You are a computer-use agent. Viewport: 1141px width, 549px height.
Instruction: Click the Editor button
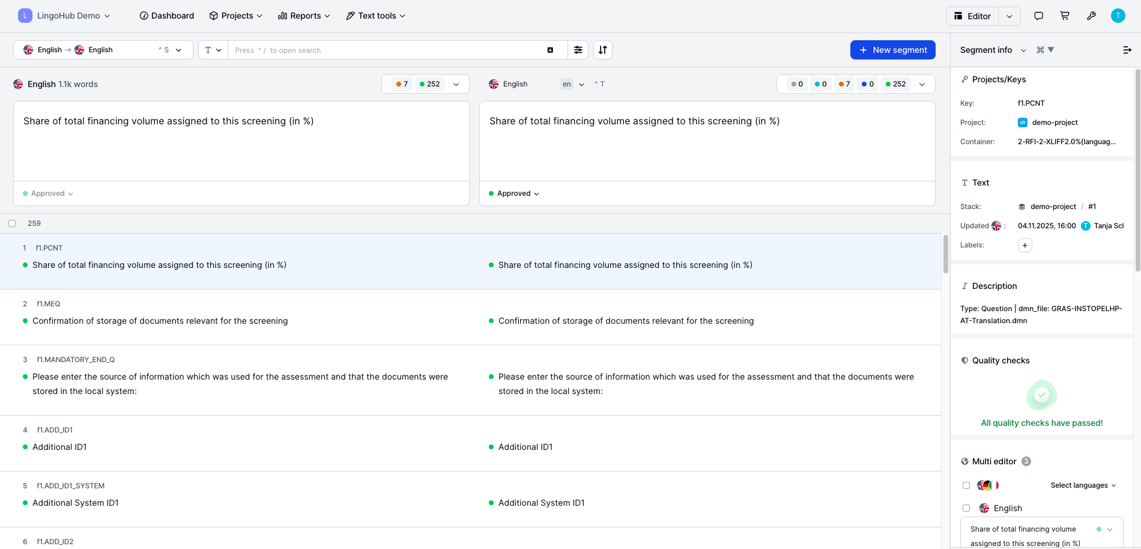[973, 16]
